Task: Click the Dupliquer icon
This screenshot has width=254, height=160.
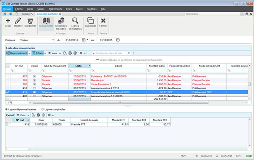Action: point(91,21)
